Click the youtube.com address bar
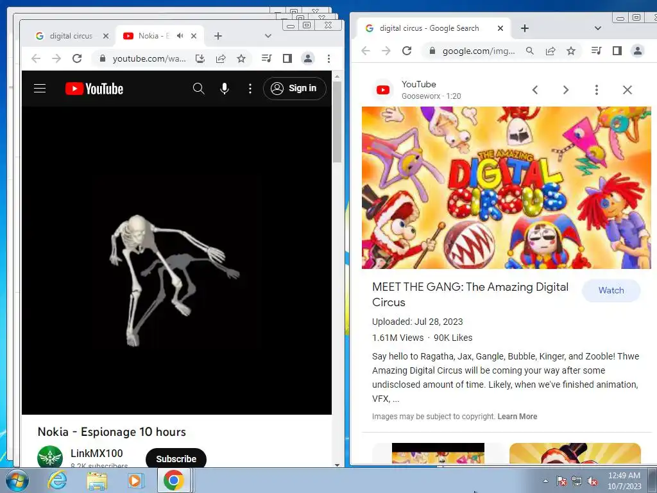 click(x=149, y=58)
